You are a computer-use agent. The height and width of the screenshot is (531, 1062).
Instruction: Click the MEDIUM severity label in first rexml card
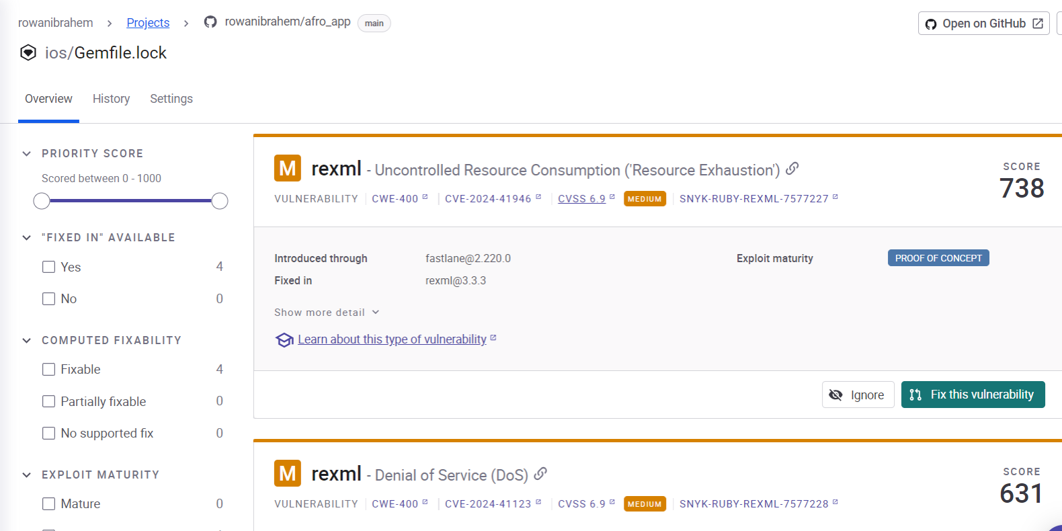click(645, 199)
